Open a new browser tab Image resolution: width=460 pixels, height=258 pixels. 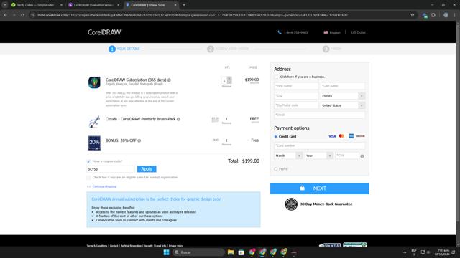[x=184, y=5]
